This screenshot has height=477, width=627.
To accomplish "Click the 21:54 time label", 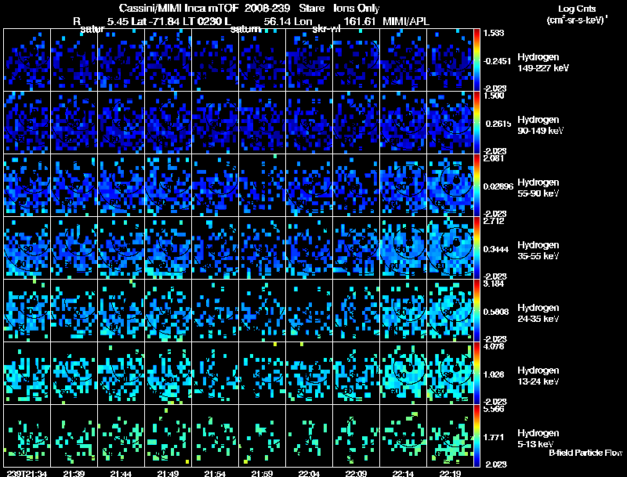I will pyautogui.click(x=215, y=474).
